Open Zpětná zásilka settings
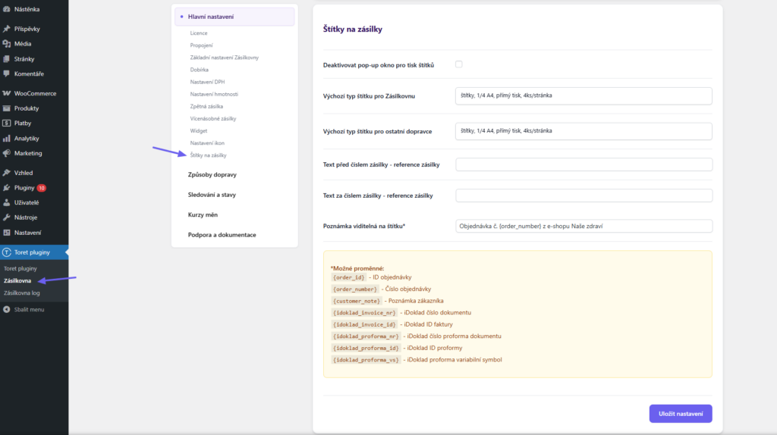Screen dimensions: 777x435 click(206, 106)
